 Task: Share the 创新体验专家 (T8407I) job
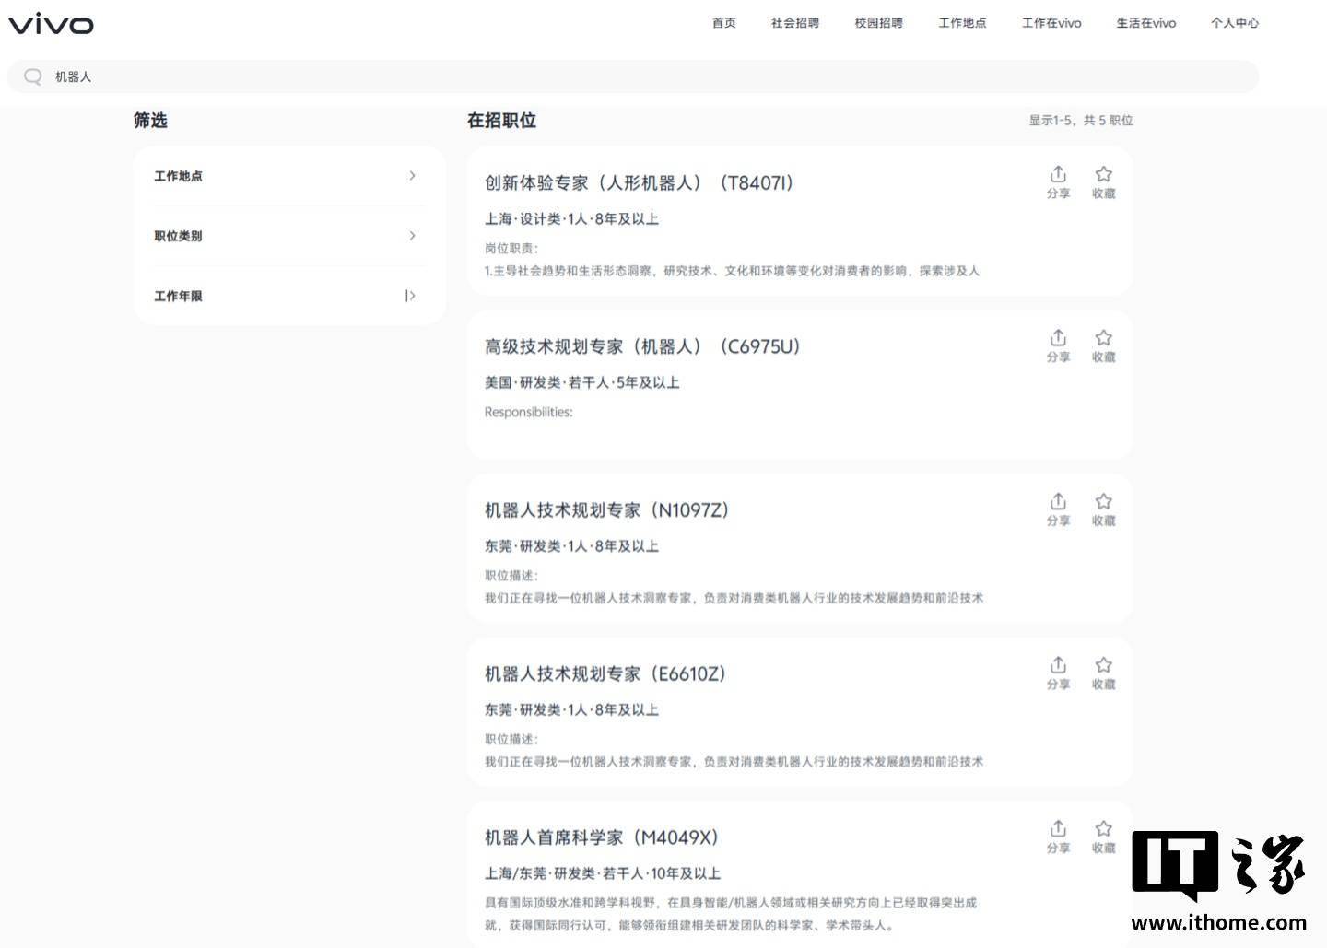coord(1058,181)
